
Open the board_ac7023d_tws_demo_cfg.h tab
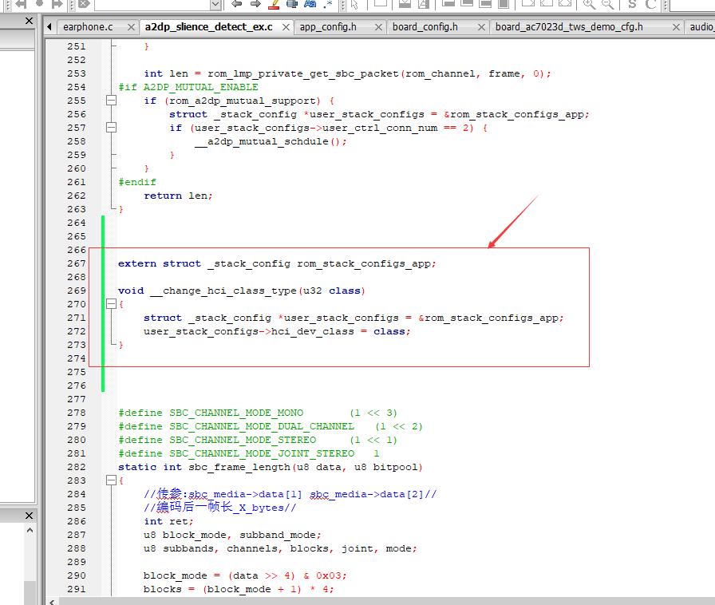pos(569,27)
